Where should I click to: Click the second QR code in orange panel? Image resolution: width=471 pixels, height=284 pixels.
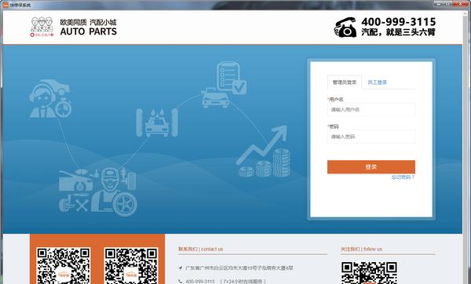(131, 266)
